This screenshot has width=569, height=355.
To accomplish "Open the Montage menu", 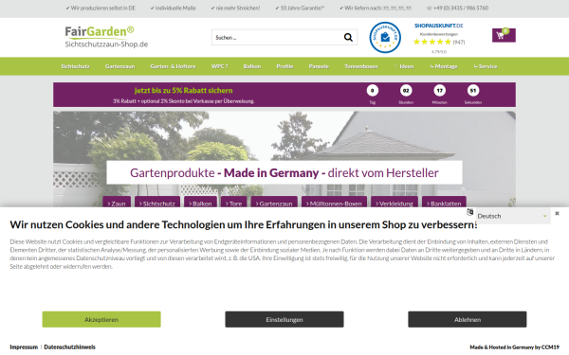I will 444,66.
